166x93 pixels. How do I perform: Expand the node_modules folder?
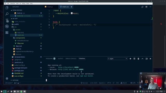pyautogui.click(x=20, y=21)
